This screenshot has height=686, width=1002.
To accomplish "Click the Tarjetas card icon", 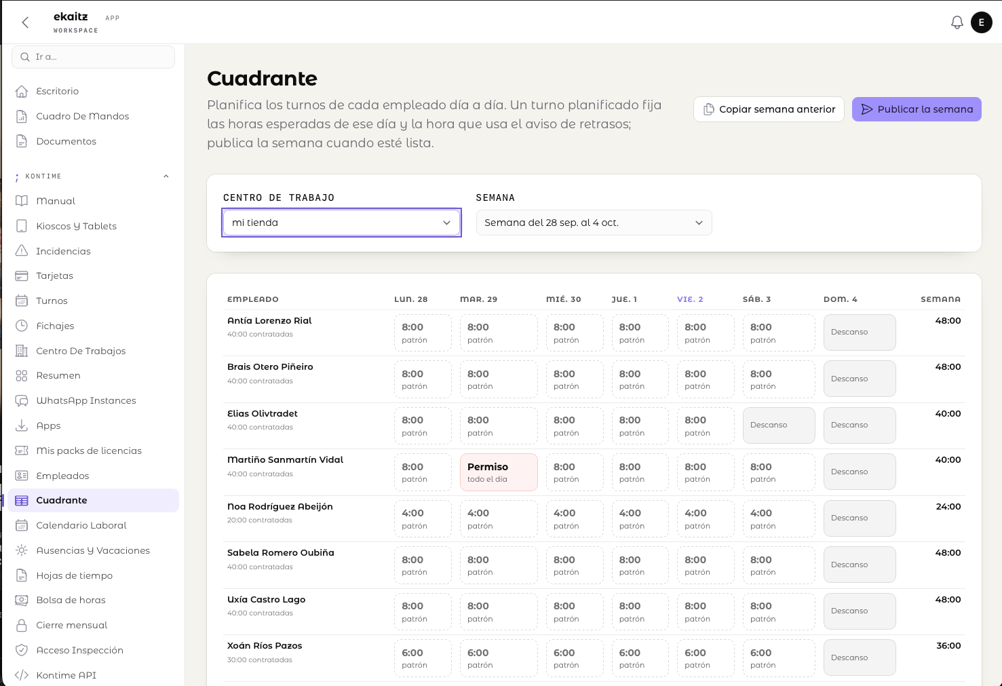I will point(22,275).
